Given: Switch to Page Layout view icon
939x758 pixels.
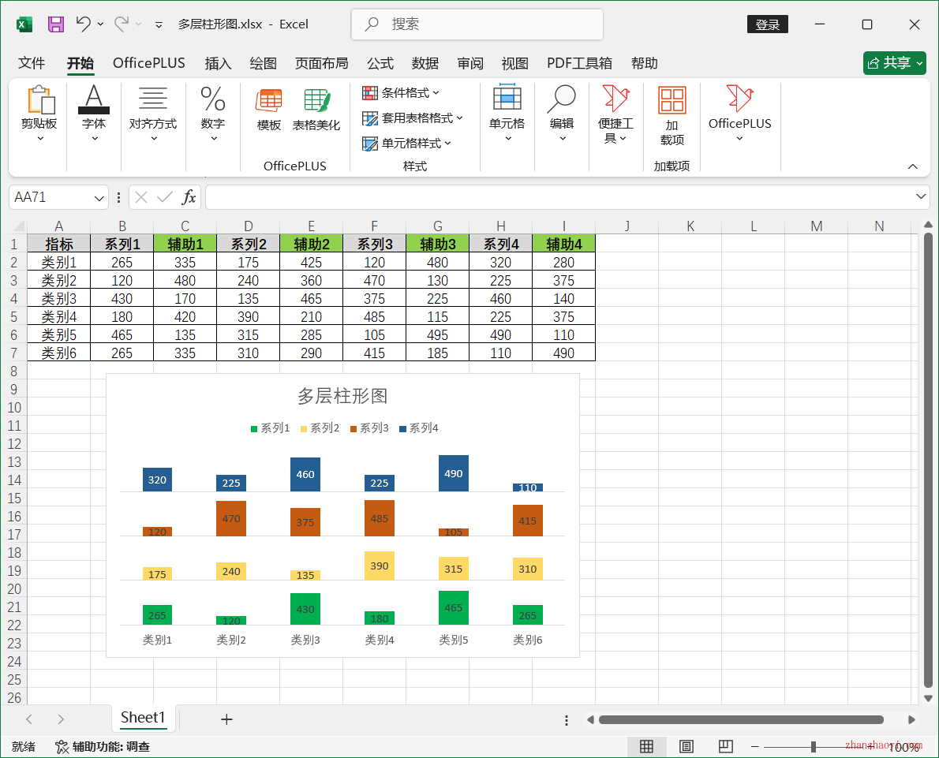Looking at the screenshot, I should [x=686, y=746].
